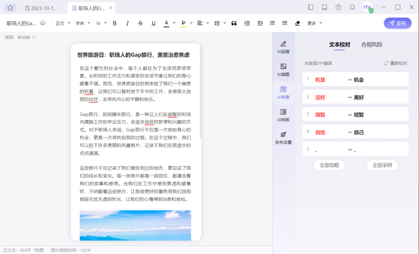Toggle italic formatting

127,23
